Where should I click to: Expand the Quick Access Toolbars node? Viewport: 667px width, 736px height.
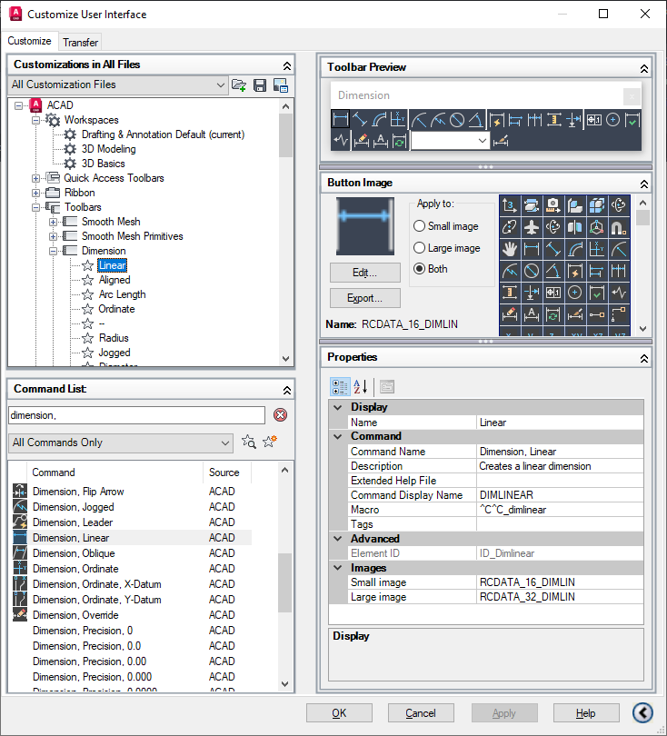coord(35,178)
